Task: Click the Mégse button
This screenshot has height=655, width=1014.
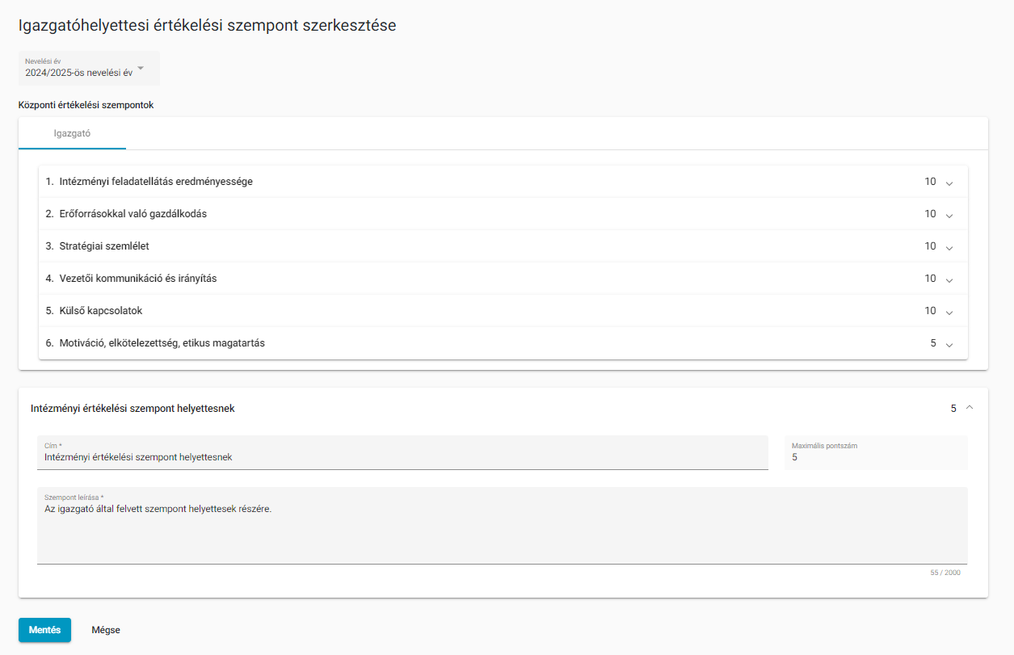Action: (x=106, y=630)
